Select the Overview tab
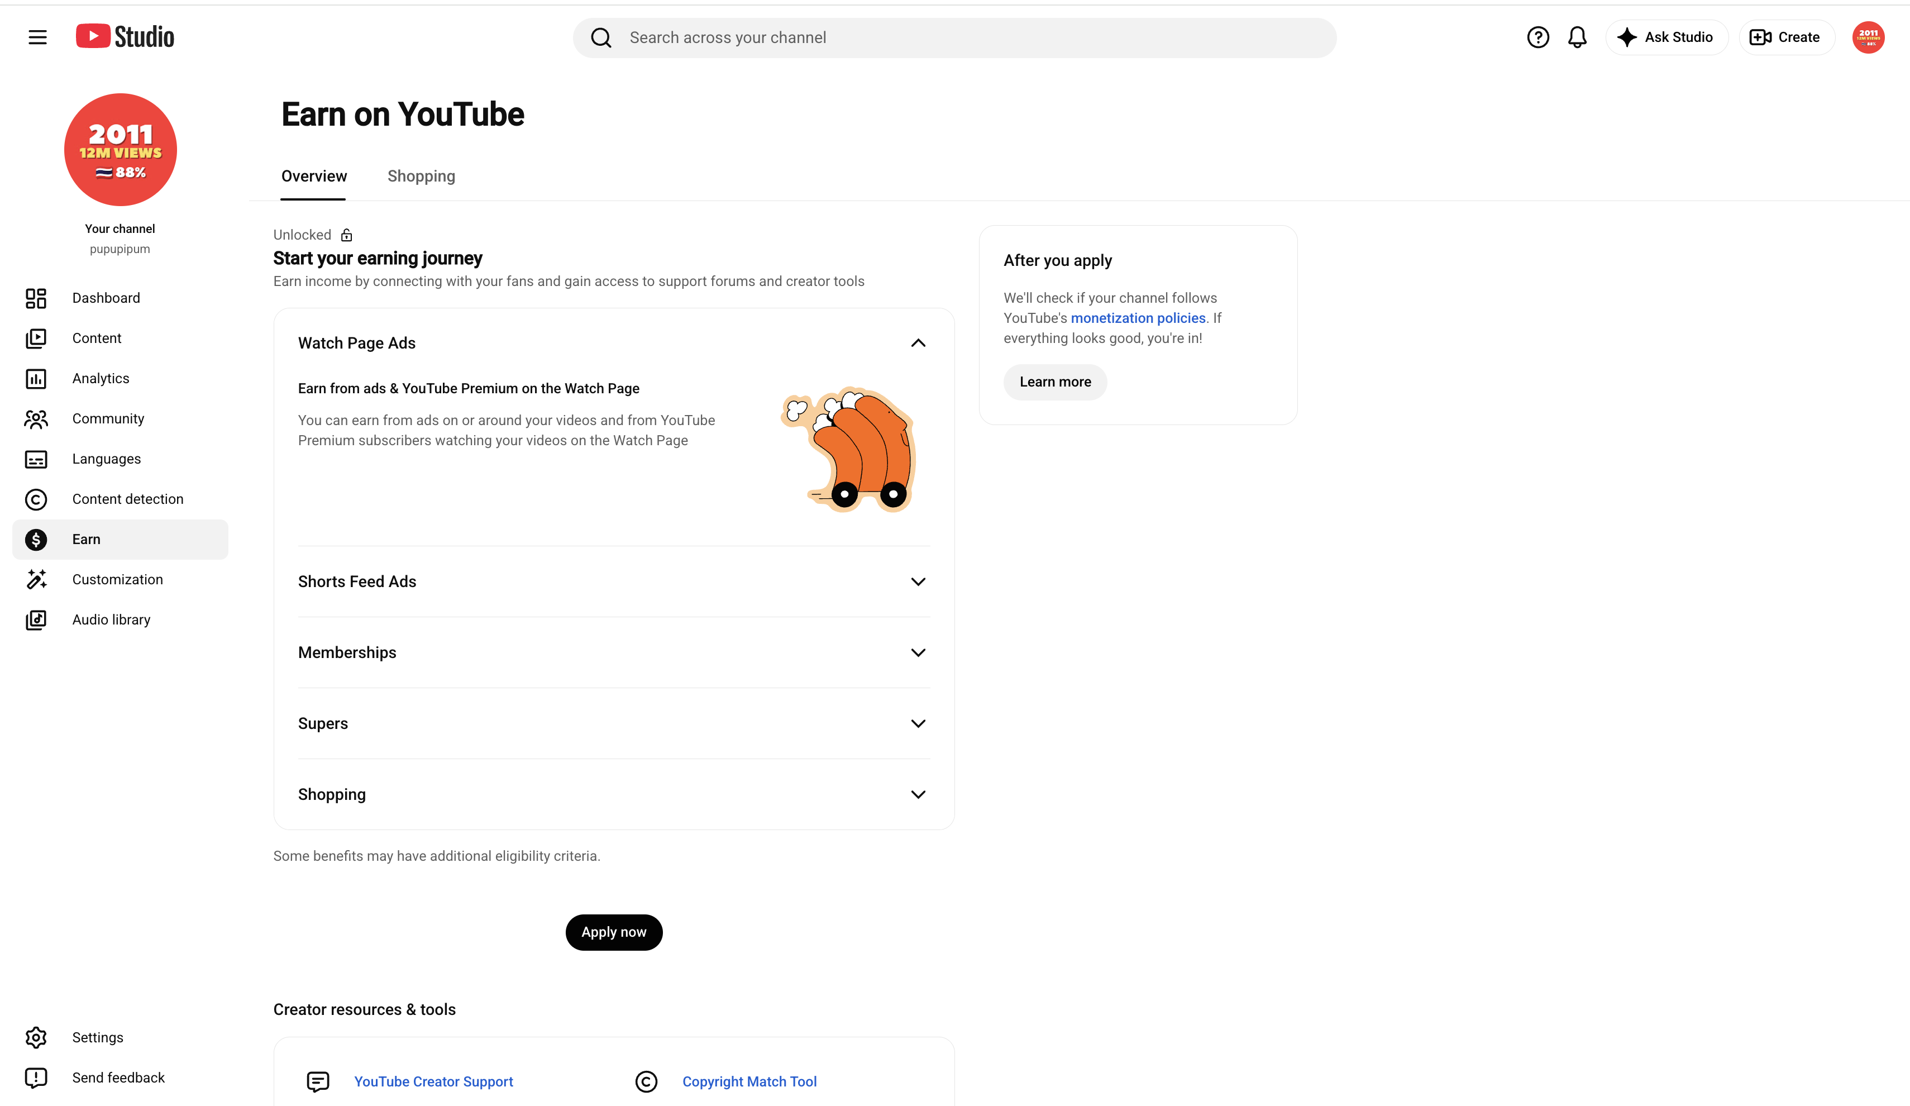The height and width of the screenshot is (1106, 1910). point(314,176)
